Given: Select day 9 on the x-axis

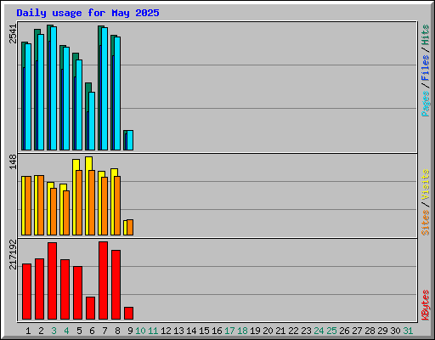Looking at the screenshot, I should (x=130, y=331).
